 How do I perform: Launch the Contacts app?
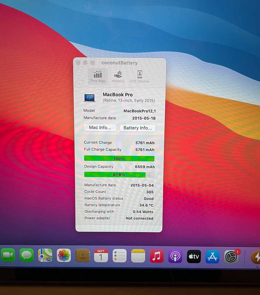point(83,256)
